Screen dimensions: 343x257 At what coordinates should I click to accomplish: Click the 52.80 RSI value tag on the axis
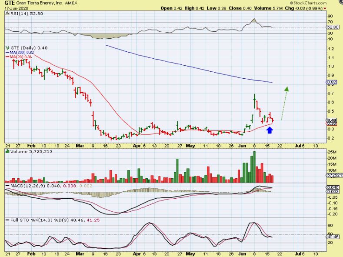(333, 27)
